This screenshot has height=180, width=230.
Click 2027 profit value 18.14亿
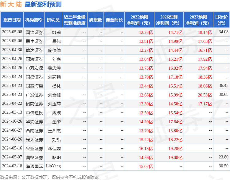(x=205, y=32)
